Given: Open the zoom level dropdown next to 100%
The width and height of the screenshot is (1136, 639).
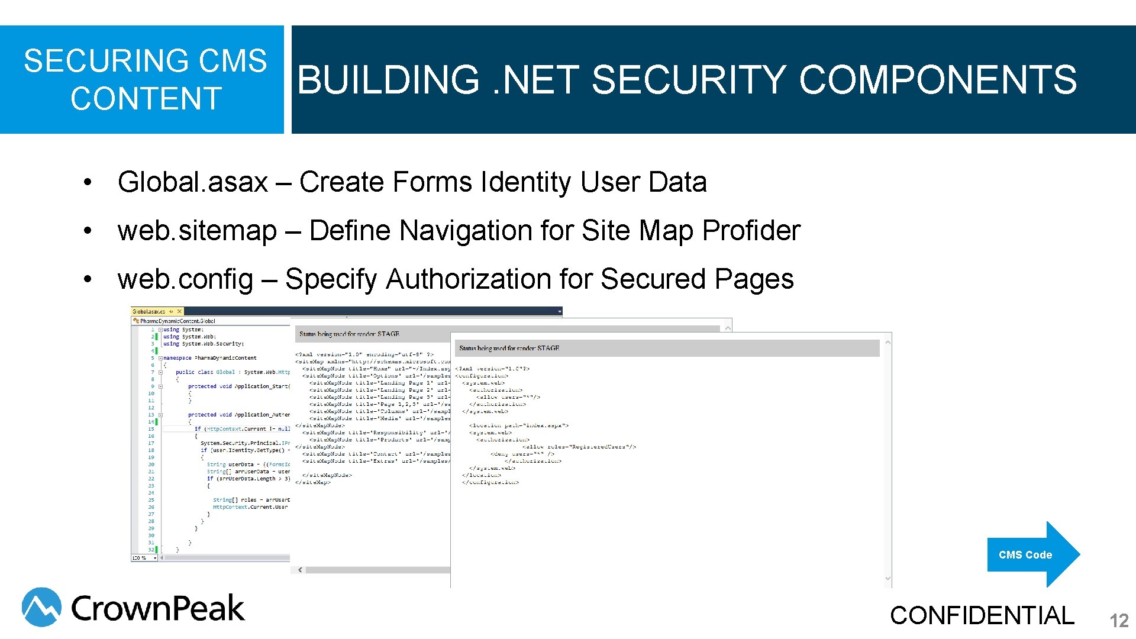Looking at the screenshot, I should tap(155, 558).
